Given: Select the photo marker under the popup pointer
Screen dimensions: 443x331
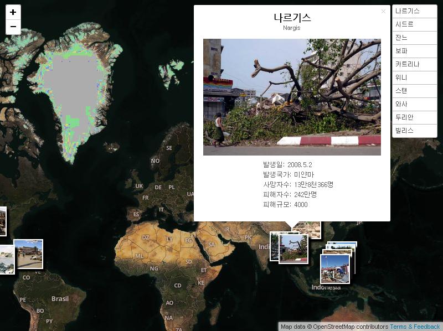Looking at the screenshot, I should (293, 249).
